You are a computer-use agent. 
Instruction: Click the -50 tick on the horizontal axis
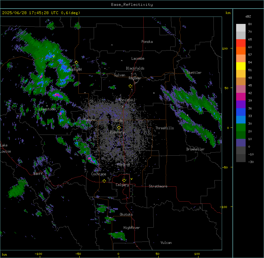78,254
